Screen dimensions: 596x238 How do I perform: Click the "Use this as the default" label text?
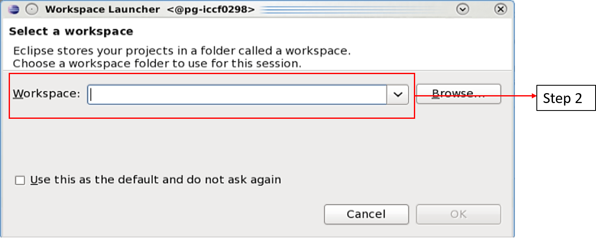pos(156,180)
